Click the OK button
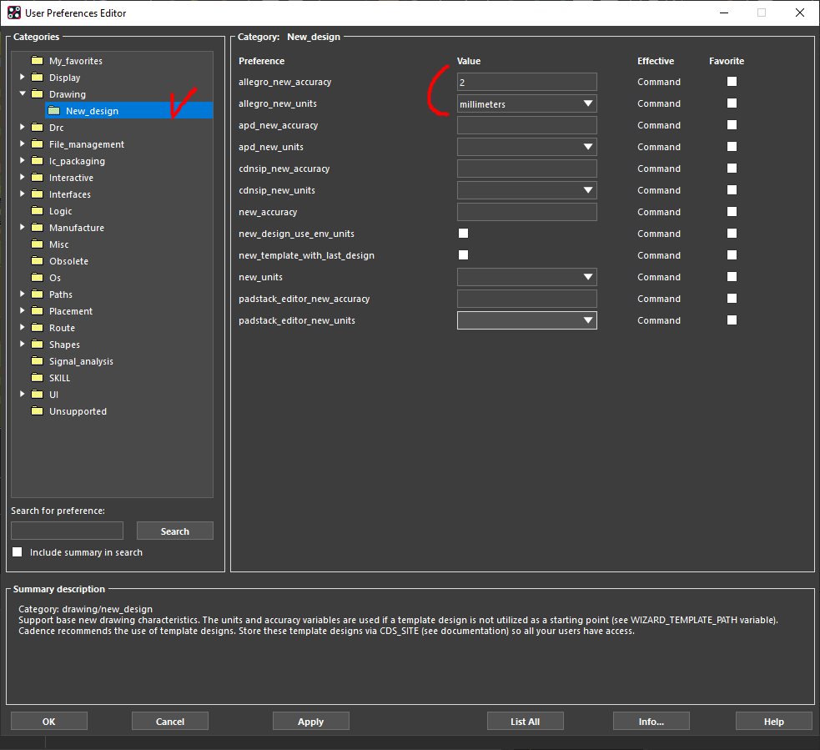 click(x=49, y=722)
